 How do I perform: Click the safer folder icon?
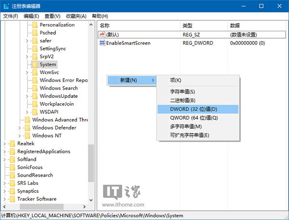(x=35, y=41)
